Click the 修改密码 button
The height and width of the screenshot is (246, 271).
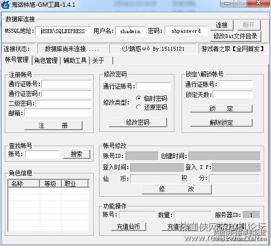[x=138, y=122]
